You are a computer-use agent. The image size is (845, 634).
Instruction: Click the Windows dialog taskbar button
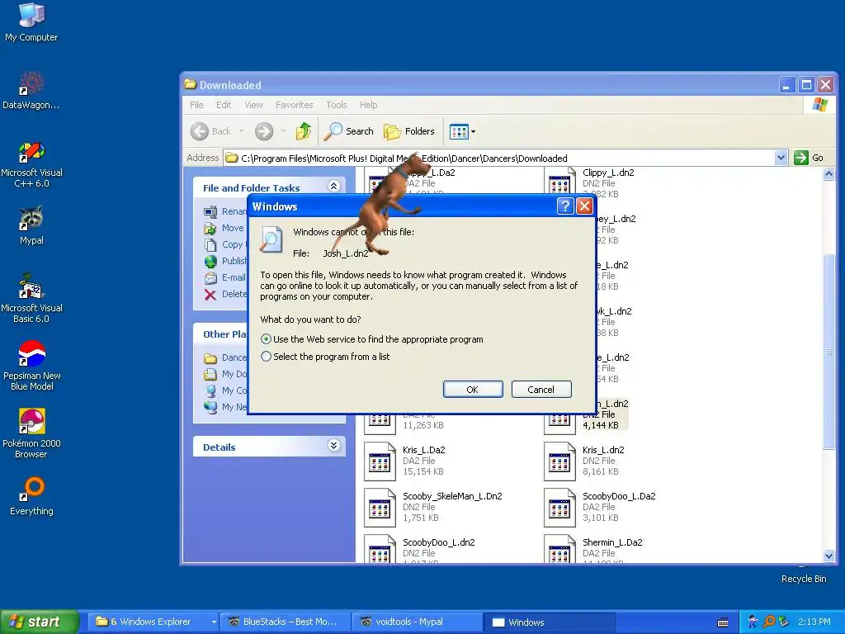click(x=550, y=622)
